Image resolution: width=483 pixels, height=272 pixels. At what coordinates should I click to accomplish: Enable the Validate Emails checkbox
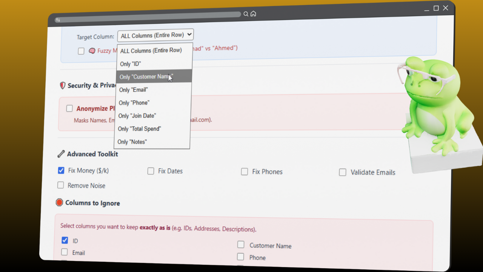(x=343, y=172)
